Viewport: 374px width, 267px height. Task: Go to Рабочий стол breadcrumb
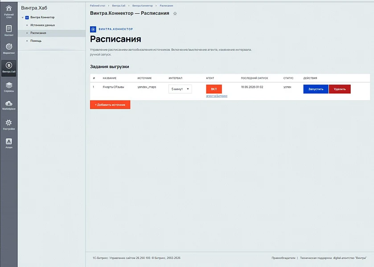tap(97, 6)
